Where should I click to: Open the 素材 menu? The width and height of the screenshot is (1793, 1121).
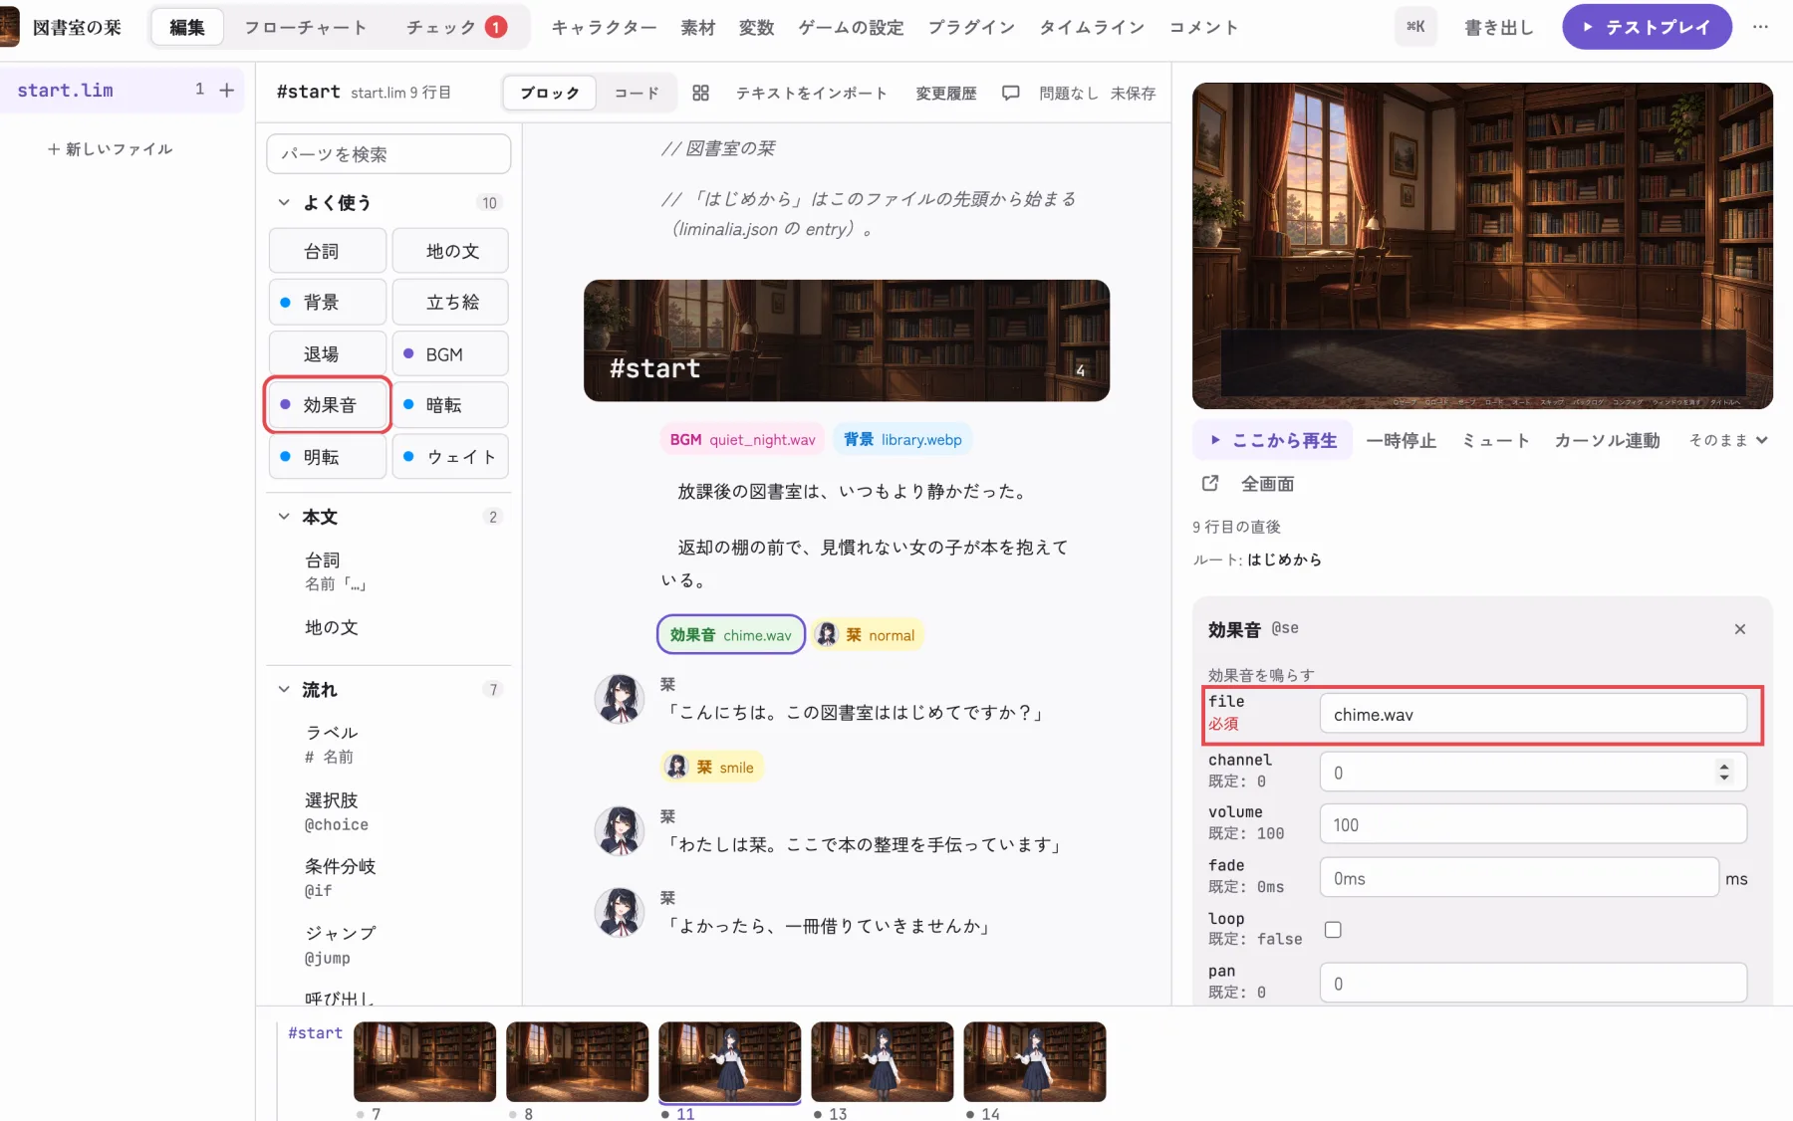(698, 27)
